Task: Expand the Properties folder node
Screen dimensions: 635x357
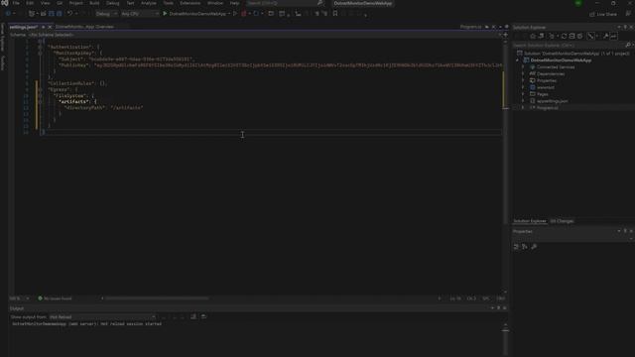Action: pyautogui.click(x=523, y=80)
